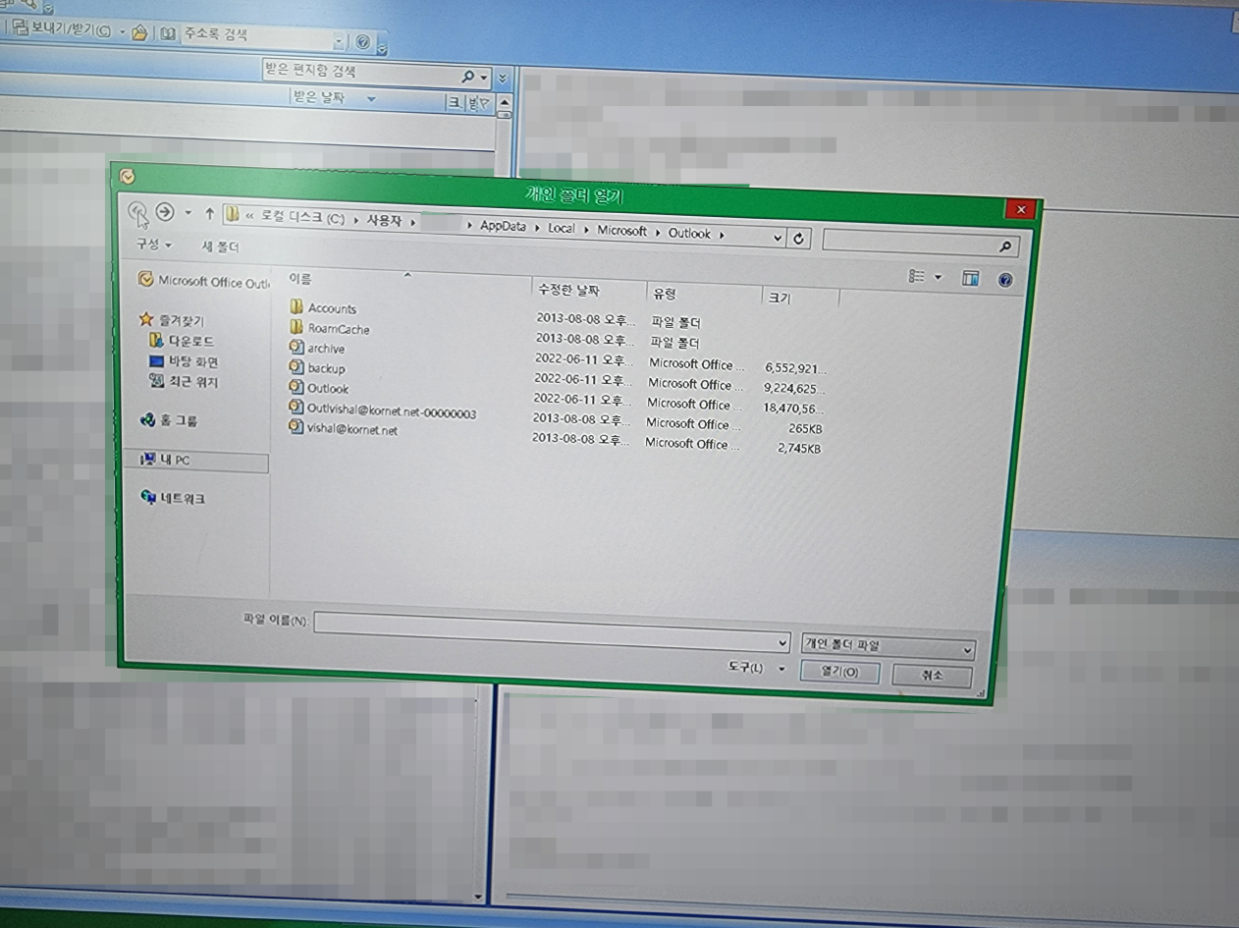1239x928 pixels.
Task: Open the address book icon in Outlook toolbar
Action: tap(169, 33)
